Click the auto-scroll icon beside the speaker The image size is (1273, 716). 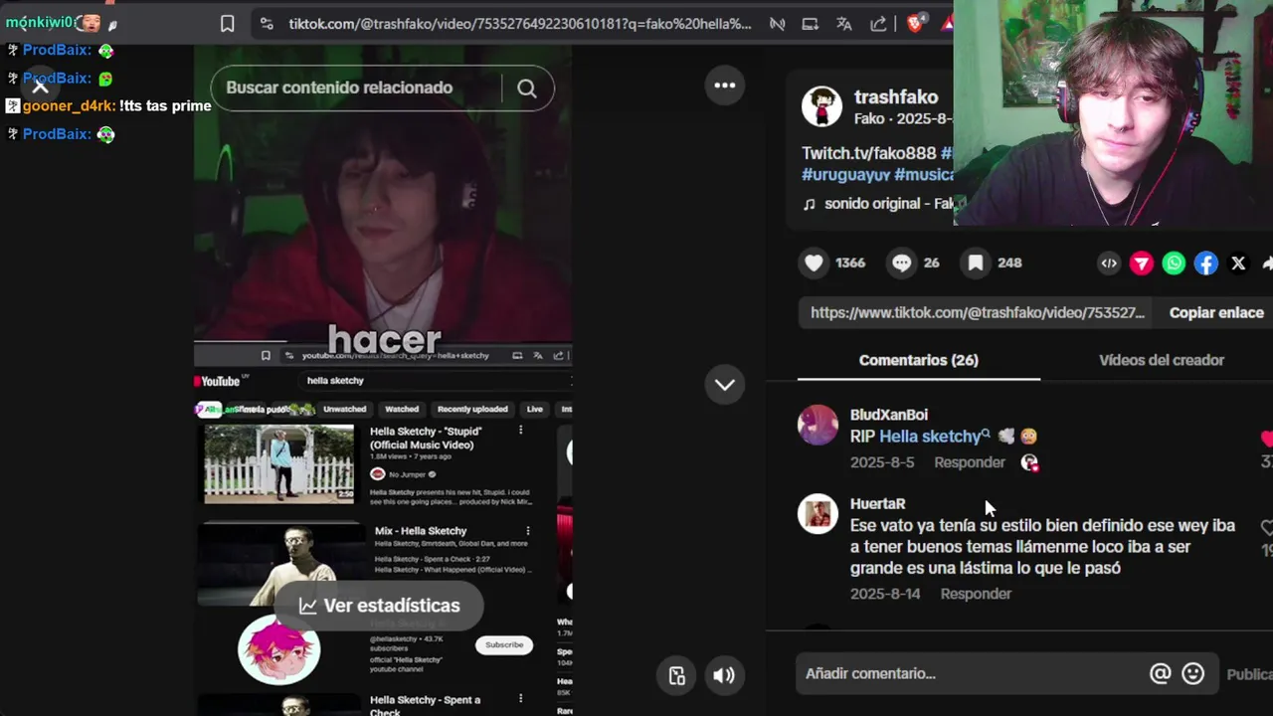pyautogui.click(x=676, y=675)
